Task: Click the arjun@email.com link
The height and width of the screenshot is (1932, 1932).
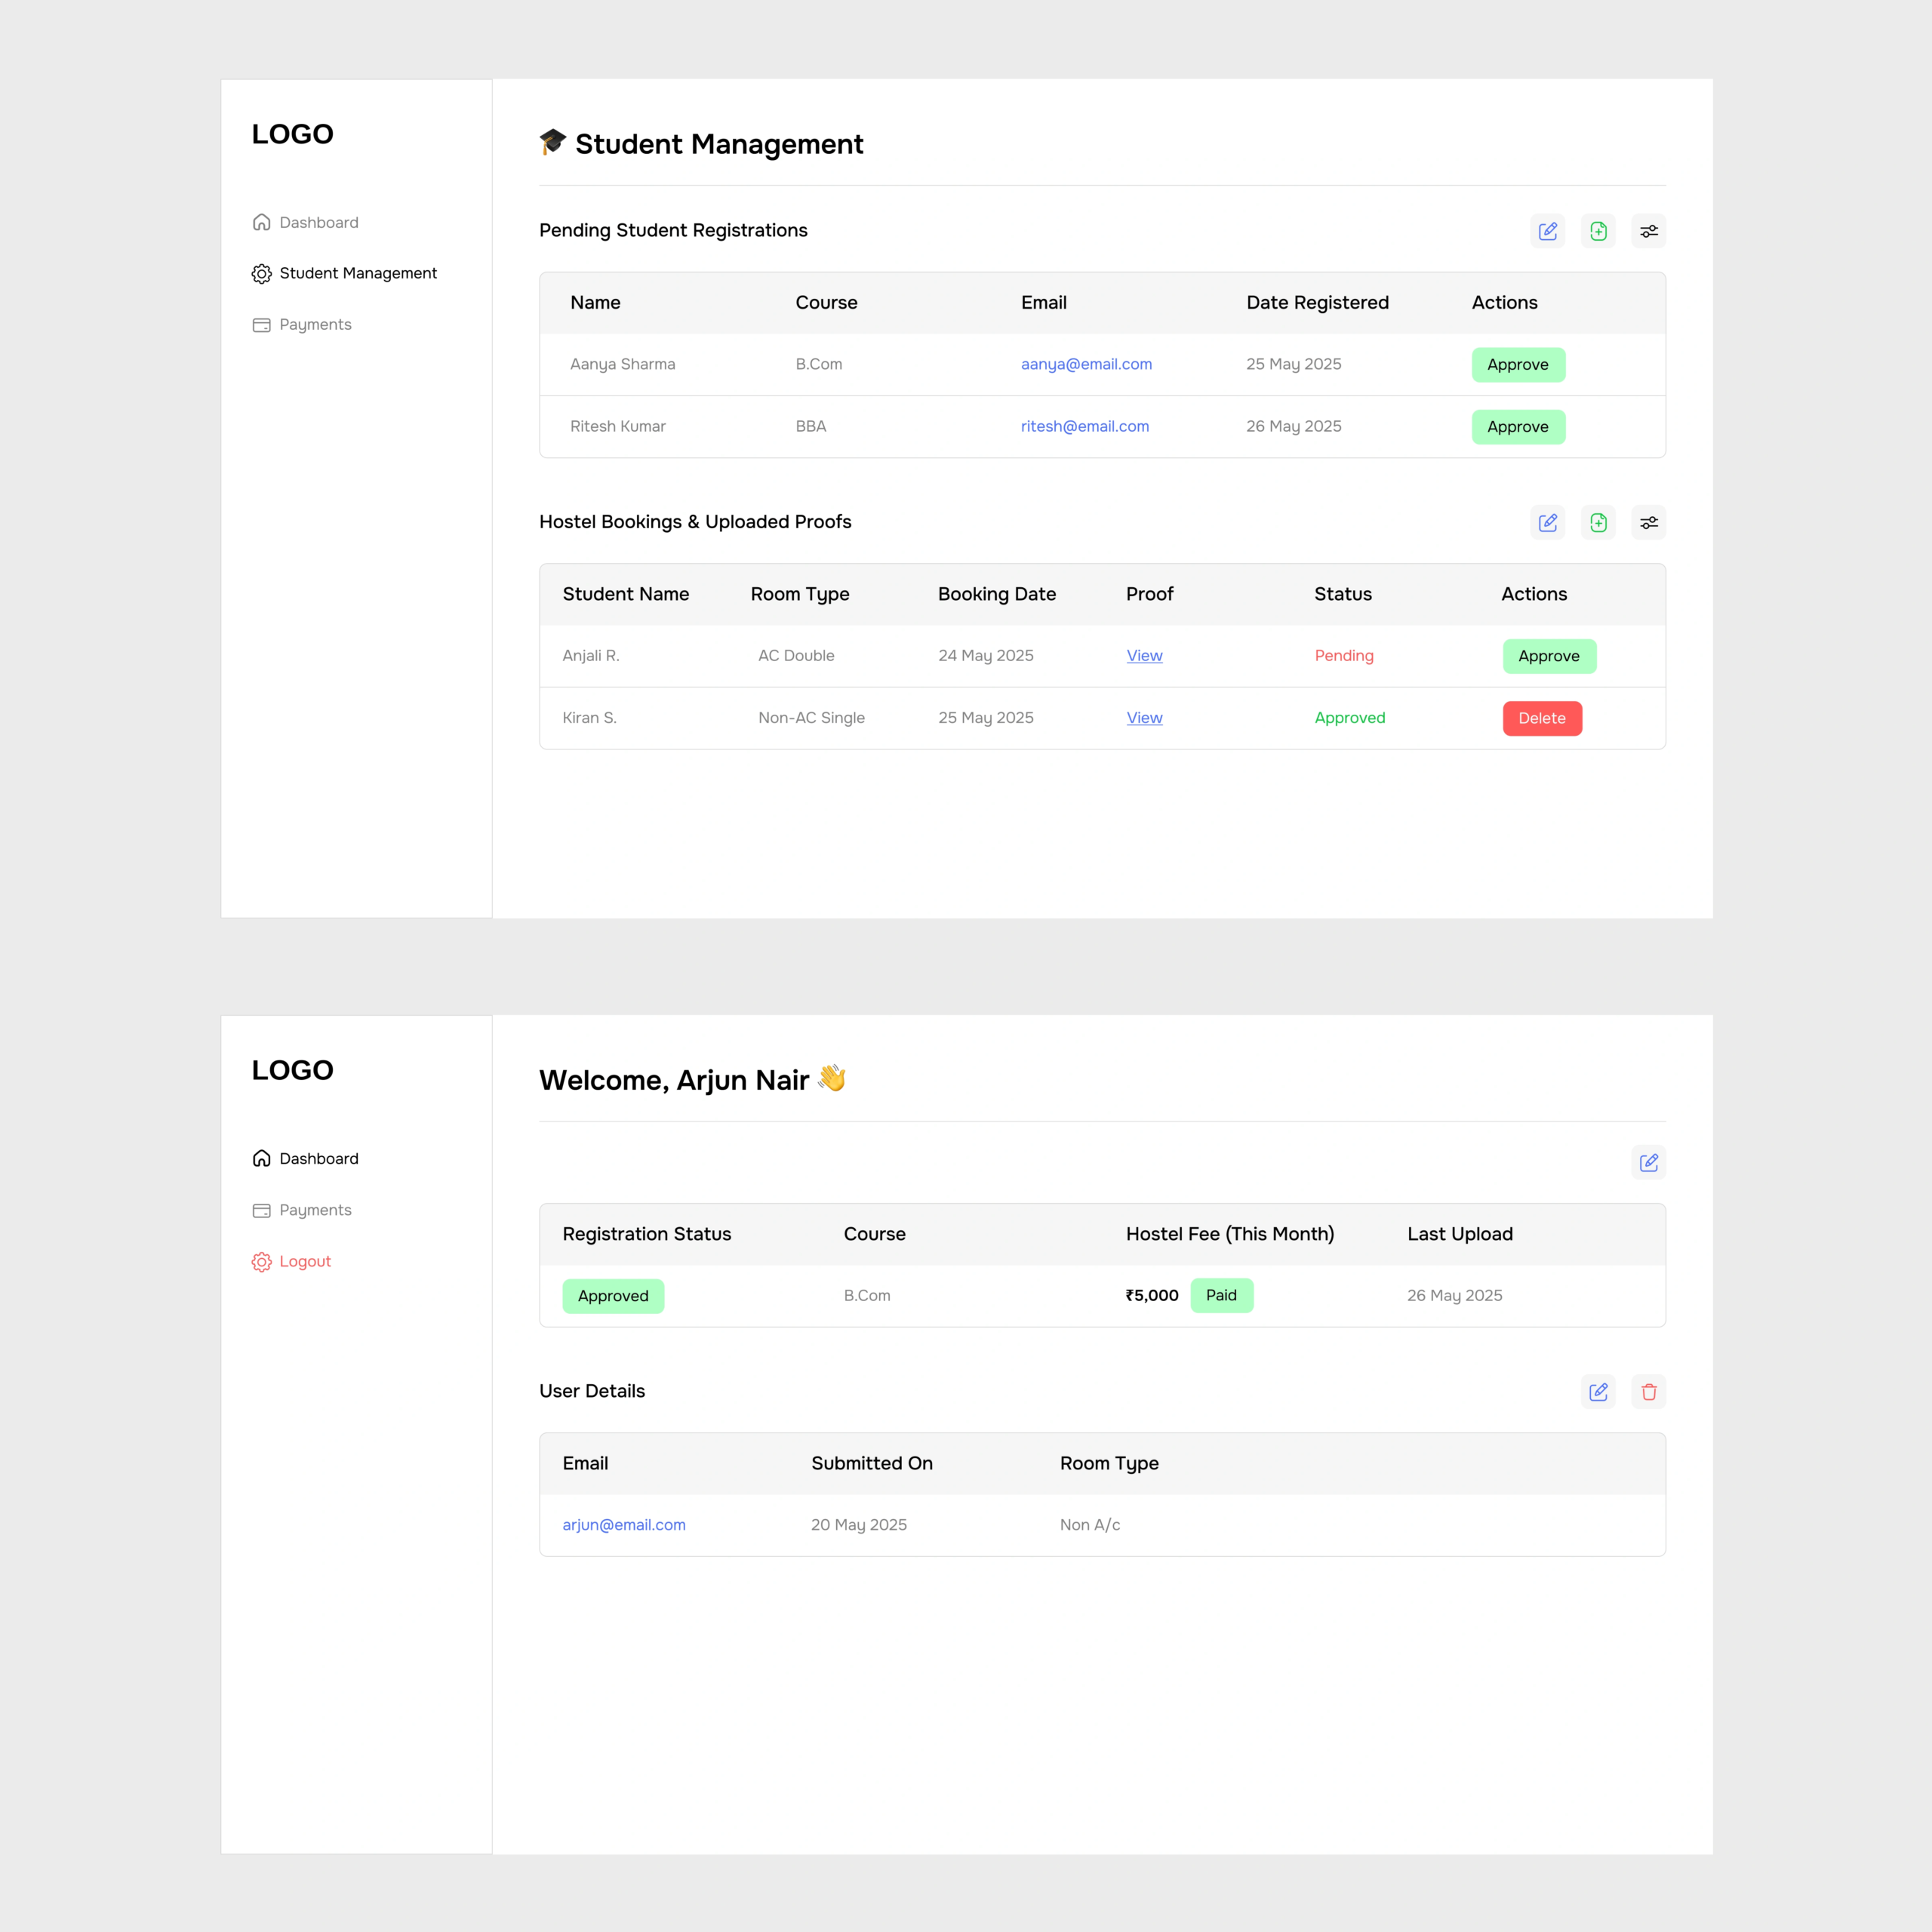Action: click(x=623, y=1524)
